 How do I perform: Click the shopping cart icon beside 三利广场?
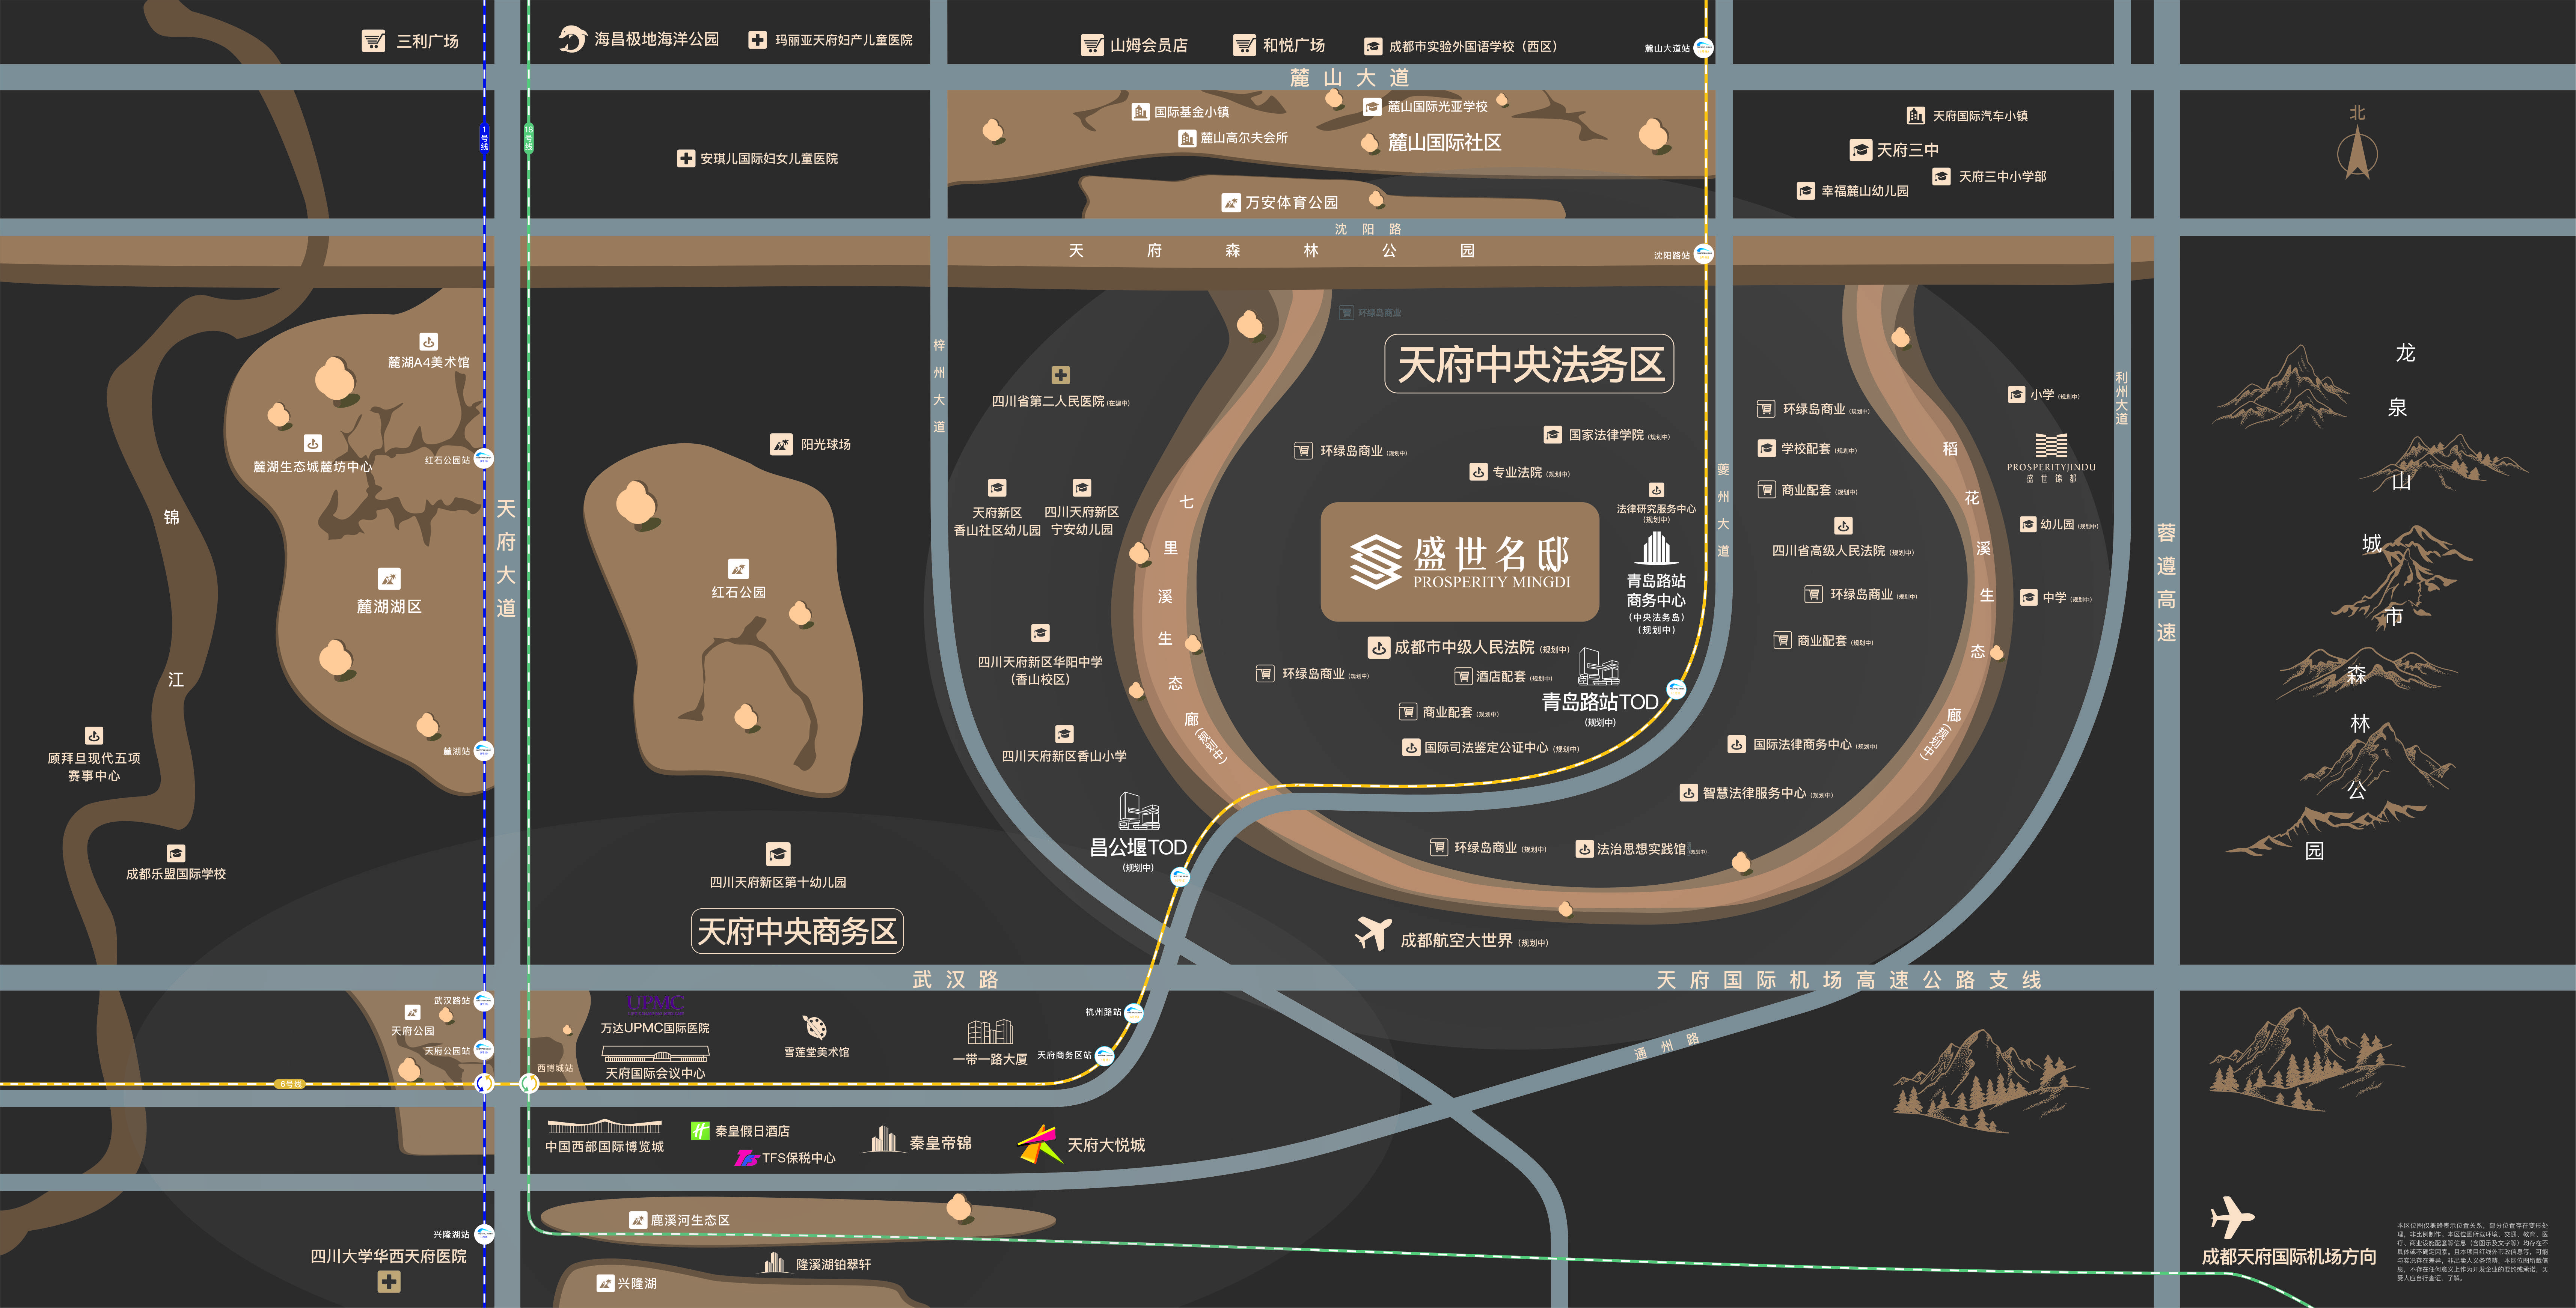[373, 41]
